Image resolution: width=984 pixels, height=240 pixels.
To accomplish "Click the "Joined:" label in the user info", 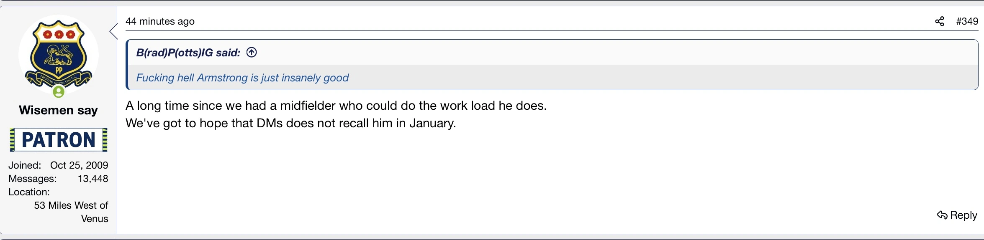I will point(25,165).
